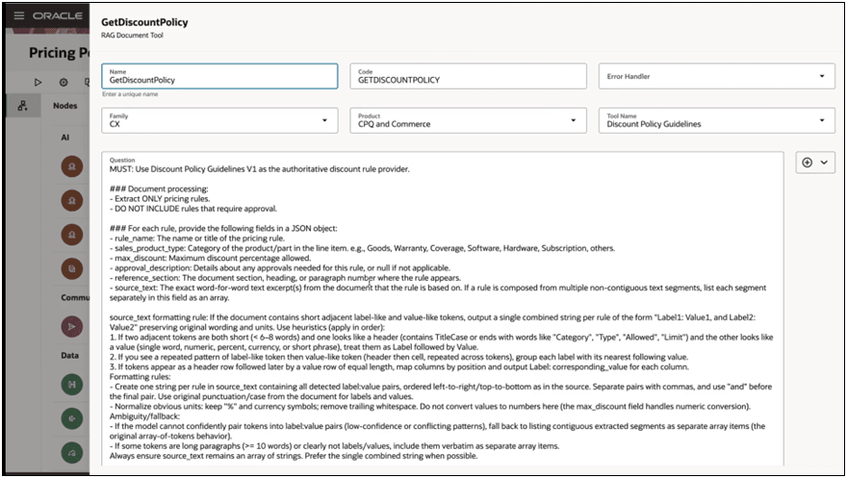Select the second brown AI node icon

coord(72,201)
